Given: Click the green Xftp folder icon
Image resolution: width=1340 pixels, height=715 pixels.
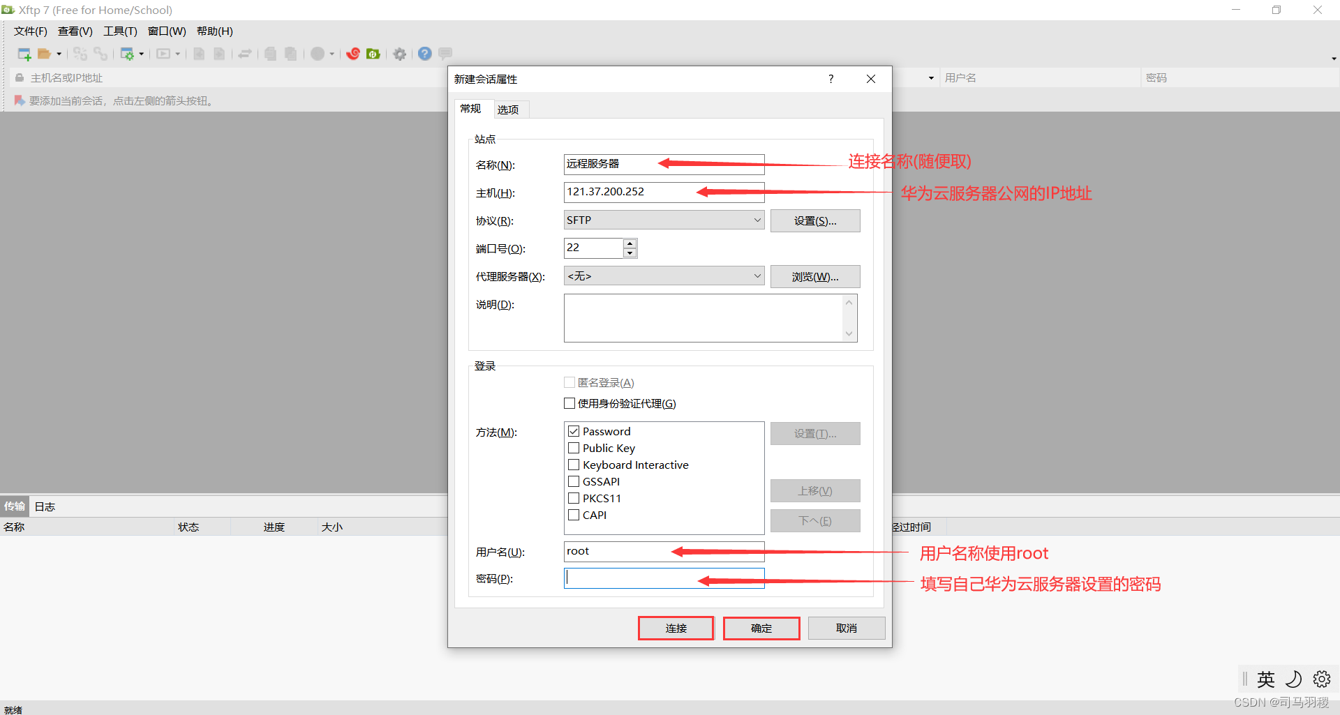Looking at the screenshot, I should click(x=373, y=54).
